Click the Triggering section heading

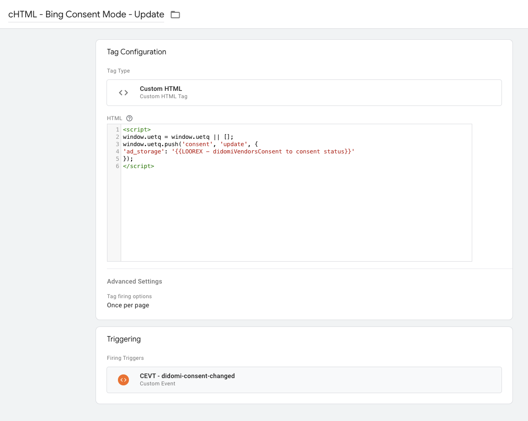tap(123, 339)
